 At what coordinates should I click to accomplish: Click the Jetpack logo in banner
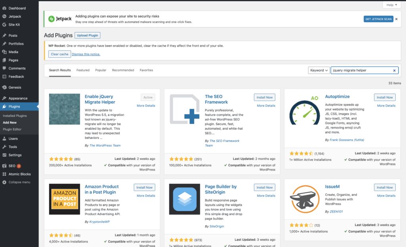click(60, 19)
